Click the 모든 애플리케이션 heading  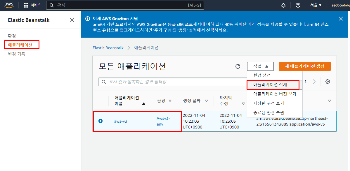pos(132,66)
